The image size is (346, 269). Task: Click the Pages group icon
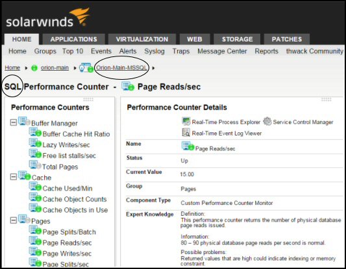pos(24,219)
